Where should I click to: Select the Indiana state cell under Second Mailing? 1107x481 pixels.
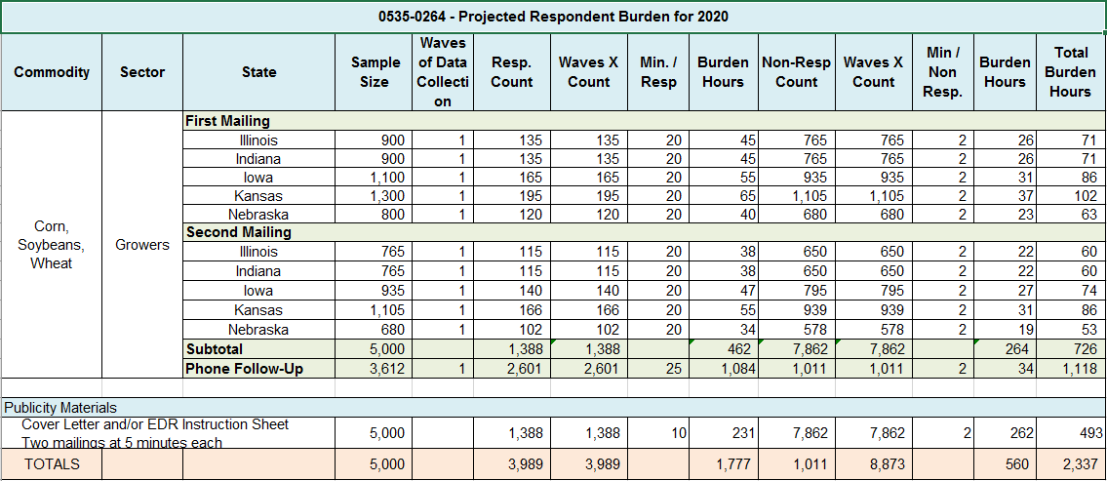click(x=258, y=270)
